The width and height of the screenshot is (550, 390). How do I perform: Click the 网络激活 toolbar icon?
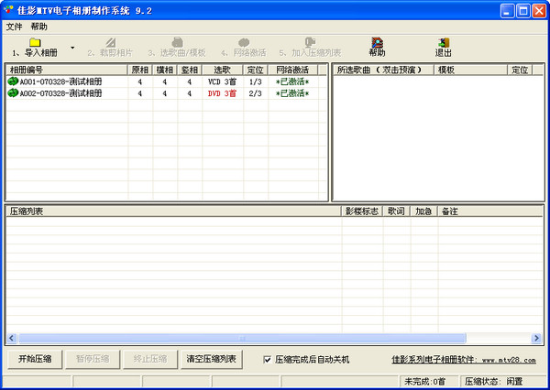pos(244,42)
